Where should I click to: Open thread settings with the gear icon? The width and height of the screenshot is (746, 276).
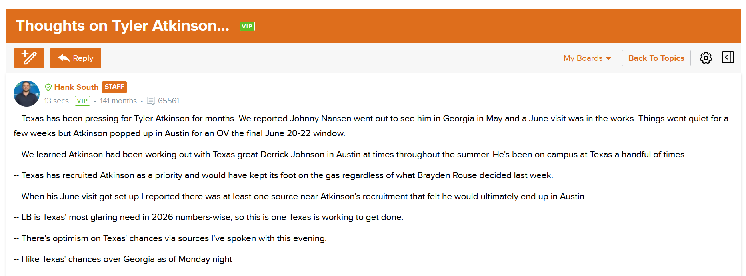(706, 58)
